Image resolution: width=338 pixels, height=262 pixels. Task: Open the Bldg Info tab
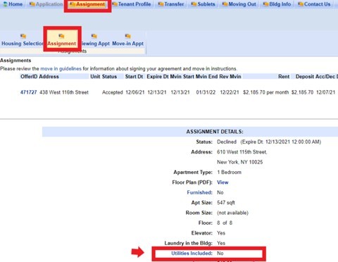(277, 4)
